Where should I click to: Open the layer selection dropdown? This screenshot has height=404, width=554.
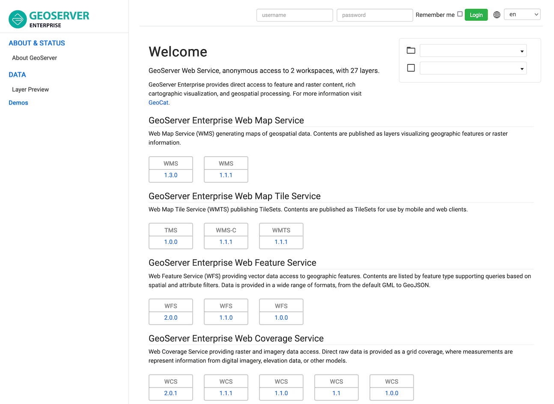click(473, 68)
